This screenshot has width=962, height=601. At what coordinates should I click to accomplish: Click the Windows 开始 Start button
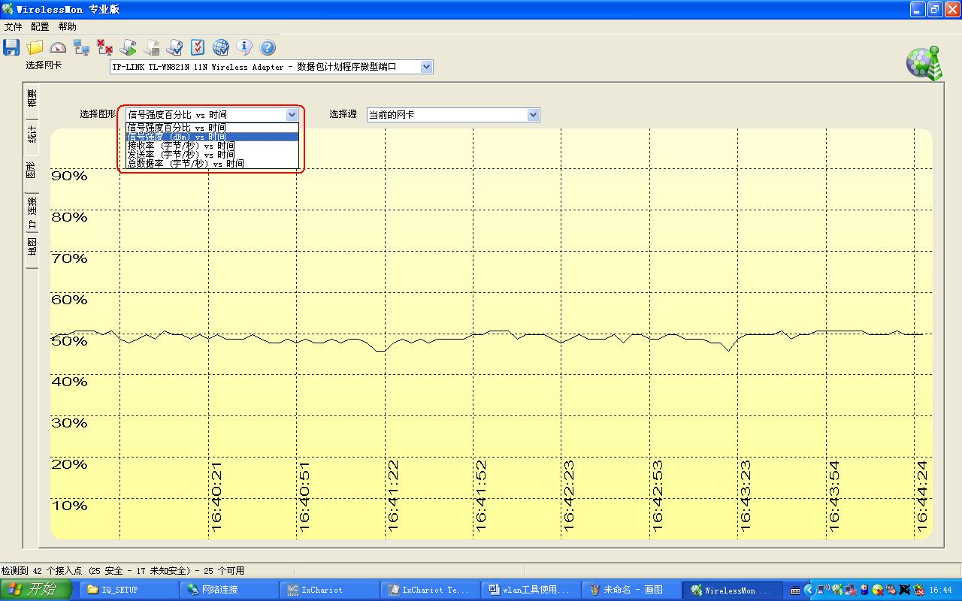pyautogui.click(x=35, y=590)
